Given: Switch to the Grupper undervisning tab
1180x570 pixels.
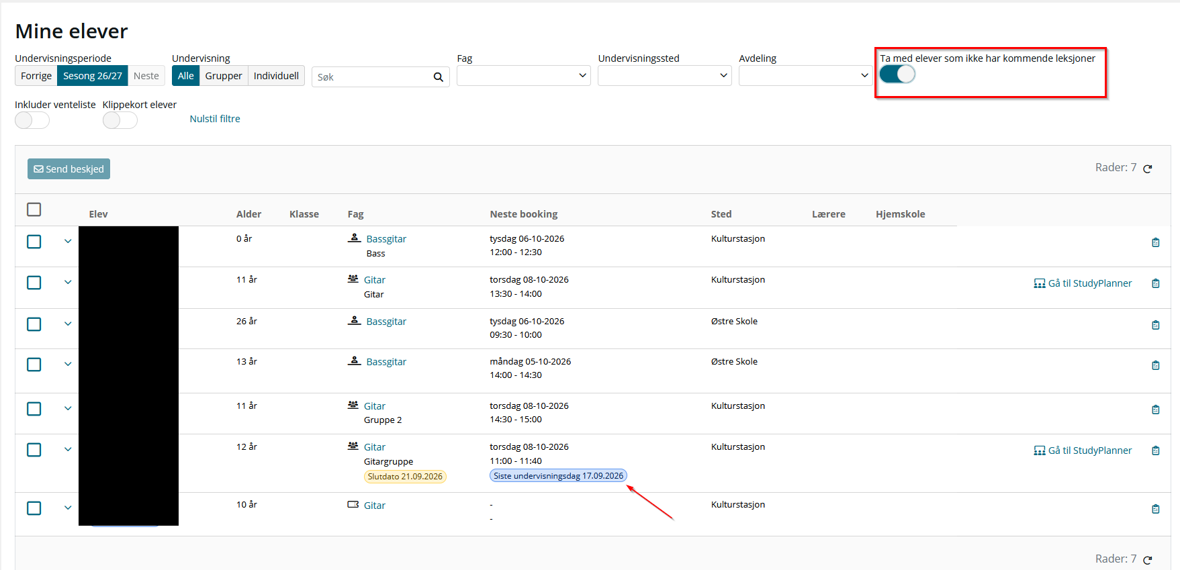Looking at the screenshot, I should 224,76.
